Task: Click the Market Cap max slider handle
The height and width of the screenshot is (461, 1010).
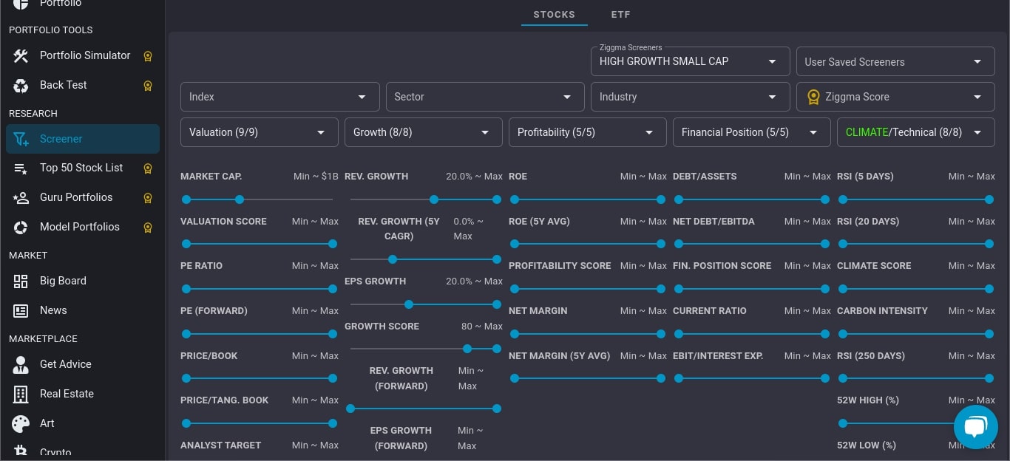Action: (240, 199)
